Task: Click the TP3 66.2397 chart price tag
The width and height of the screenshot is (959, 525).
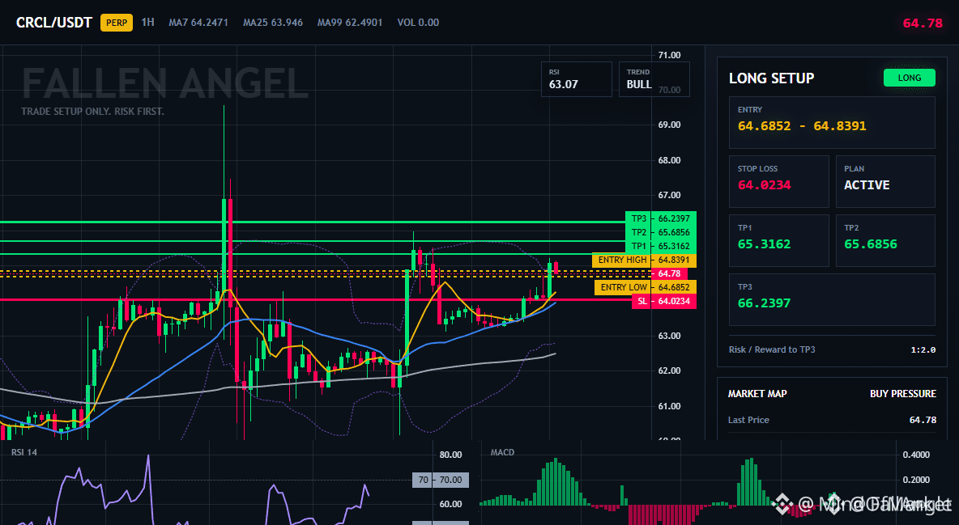Action: click(661, 218)
